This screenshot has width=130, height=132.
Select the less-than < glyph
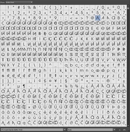(71, 18)
